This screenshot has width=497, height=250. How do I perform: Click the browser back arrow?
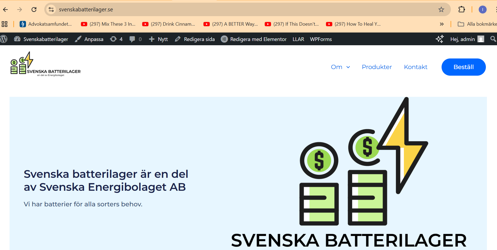tap(6, 10)
